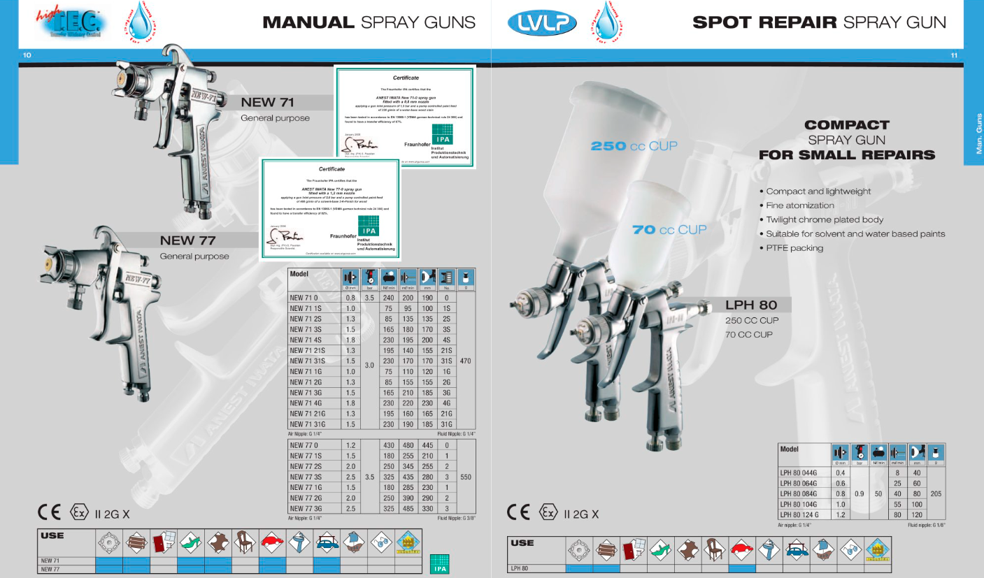Click the wooden planks icon in NEW 71/77 USE table
The height and width of the screenshot is (578, 984).
tap(136, 542)
